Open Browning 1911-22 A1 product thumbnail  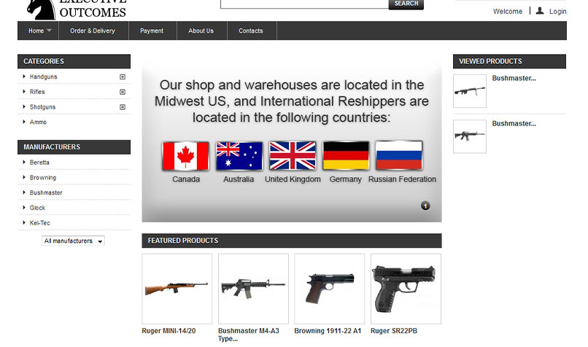[x=330, y=289]
